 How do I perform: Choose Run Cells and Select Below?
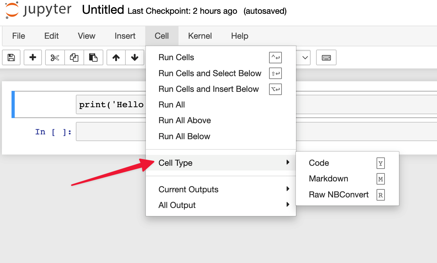click(221, 73)
